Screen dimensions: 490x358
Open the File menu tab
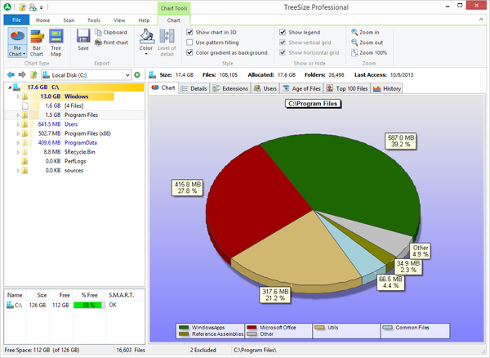pyautogui.click(x=16, y=20)
